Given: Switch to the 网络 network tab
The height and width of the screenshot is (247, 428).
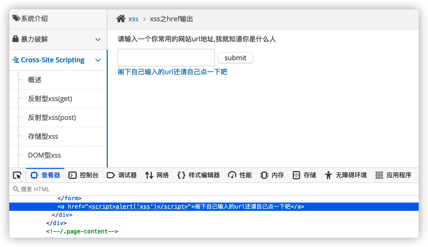Looking at the screenshot, I should [157, 175].
